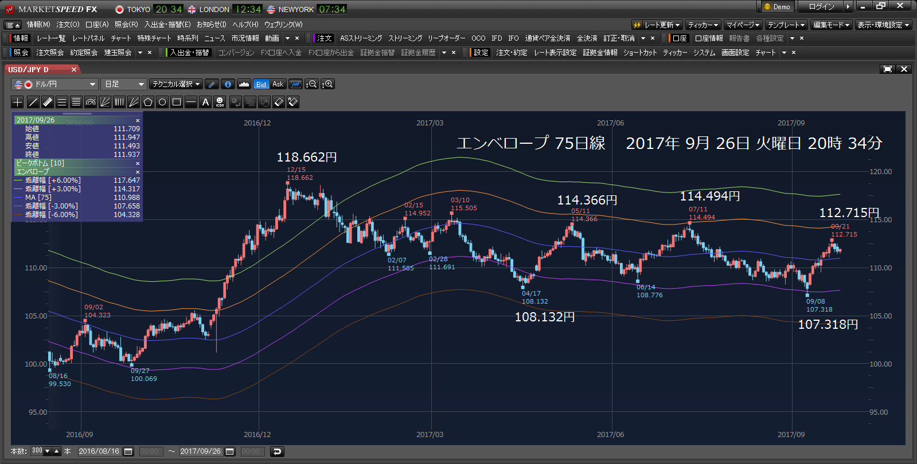Remove the エンベロープ indicator from legend
This screenshot has height=464, width=917.
click(138, 172)
